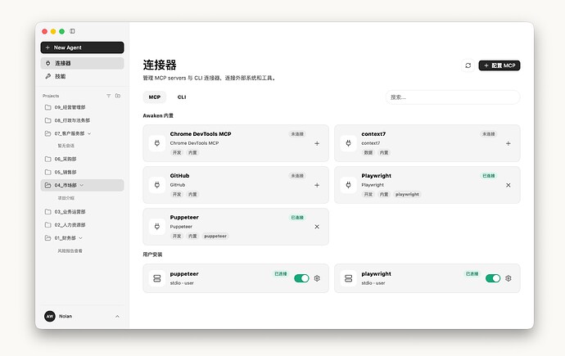Viewport: 565px width, 356px height.
Task: Click the playwright tag on Playwright card
Action: [x=407, y=195]
